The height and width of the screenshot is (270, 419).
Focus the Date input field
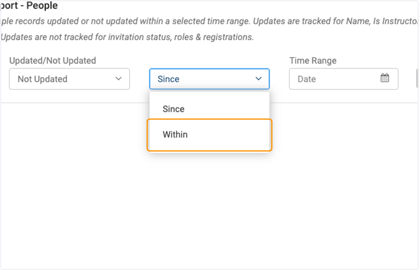344,79
